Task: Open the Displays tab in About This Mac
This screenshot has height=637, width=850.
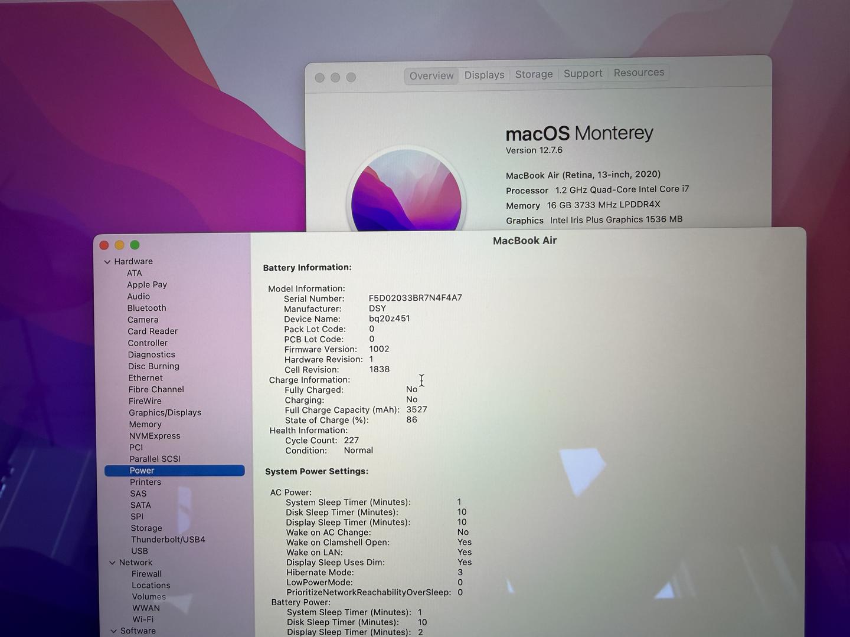Action: (x=484, y=75)
